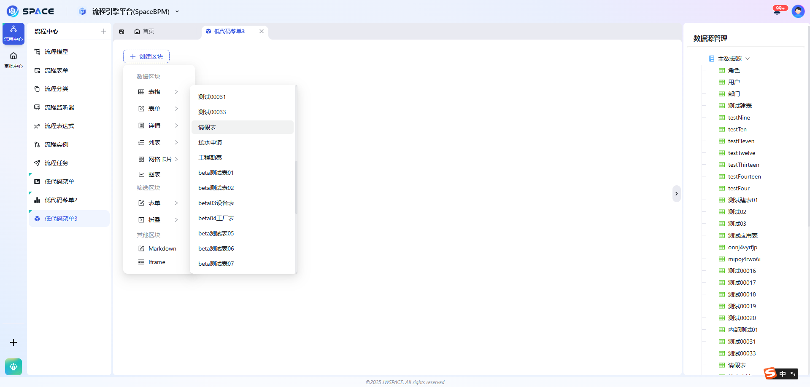Image resolution: width=810 pixels, height=387 pixels.
Task: Select the Markdown block icon
Action: pos(141,248)
